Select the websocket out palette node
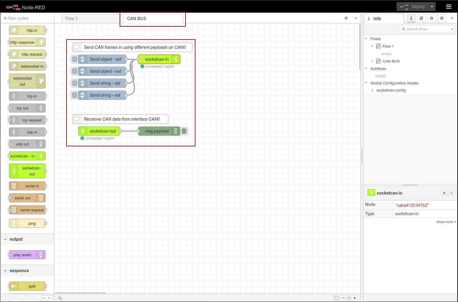Screen dimensions: 458x302 tap(27, 81)
